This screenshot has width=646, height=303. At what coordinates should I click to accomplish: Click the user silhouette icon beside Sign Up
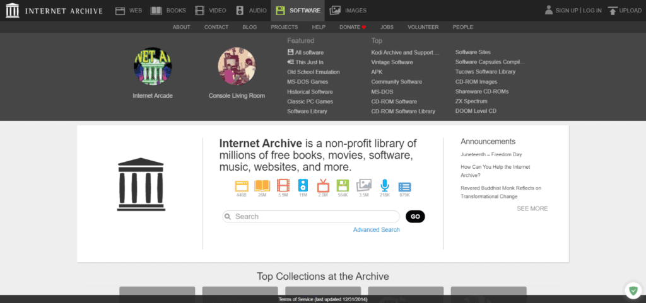tap(548, 10)
